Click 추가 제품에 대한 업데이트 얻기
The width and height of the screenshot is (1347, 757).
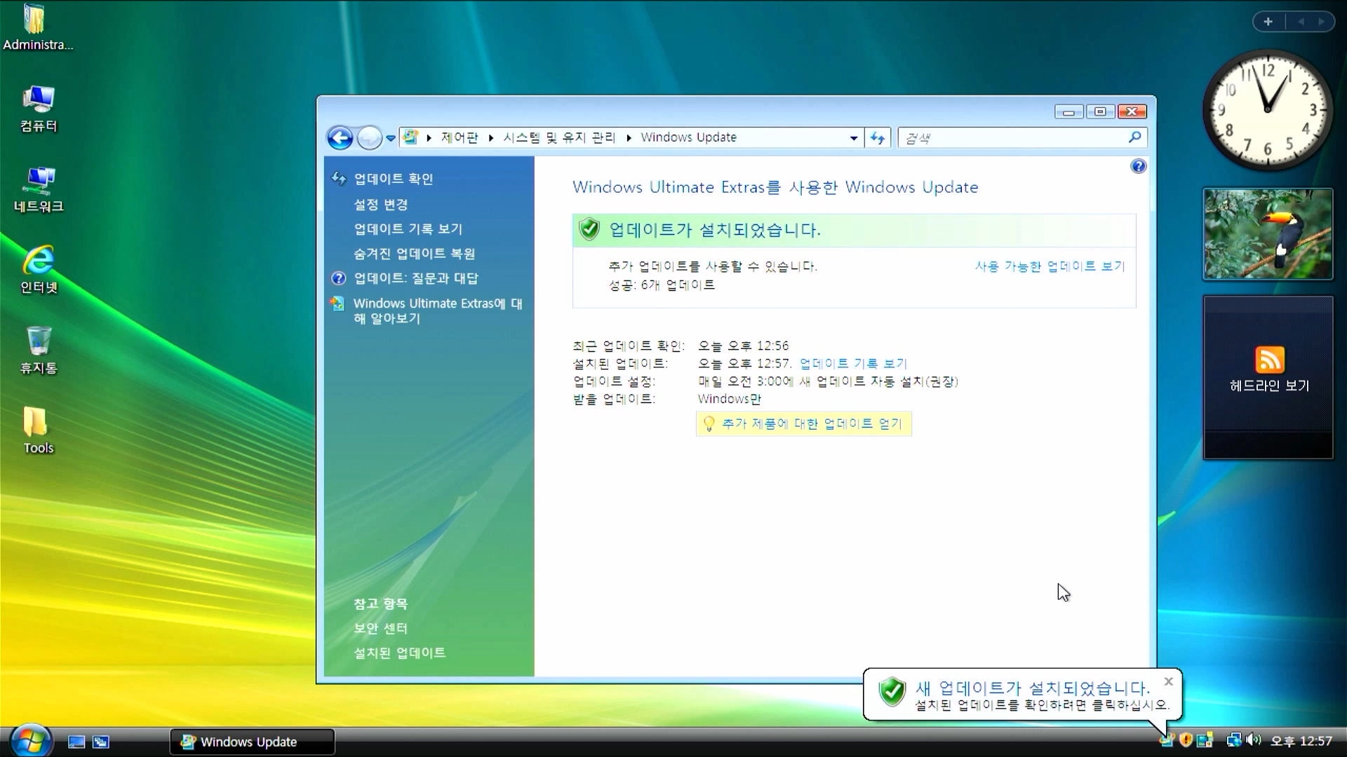coord(811,423)
